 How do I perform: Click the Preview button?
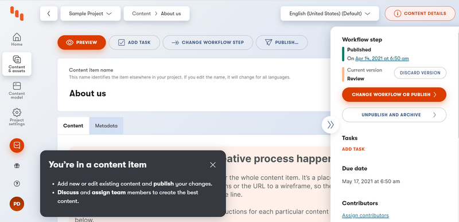81,42
